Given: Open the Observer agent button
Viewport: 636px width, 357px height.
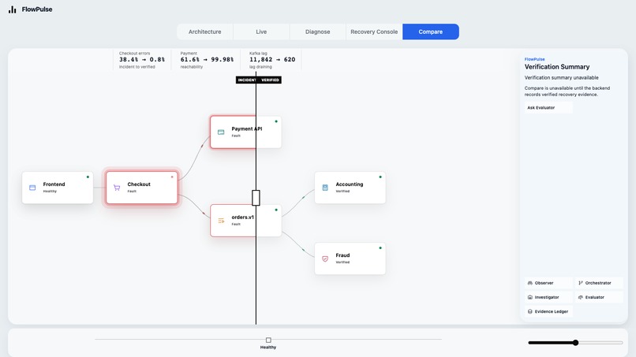Looking at the screenshot, I should pos(548,283).
